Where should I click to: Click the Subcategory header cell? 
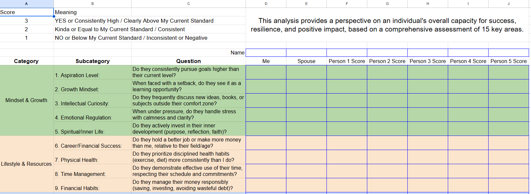92,61
